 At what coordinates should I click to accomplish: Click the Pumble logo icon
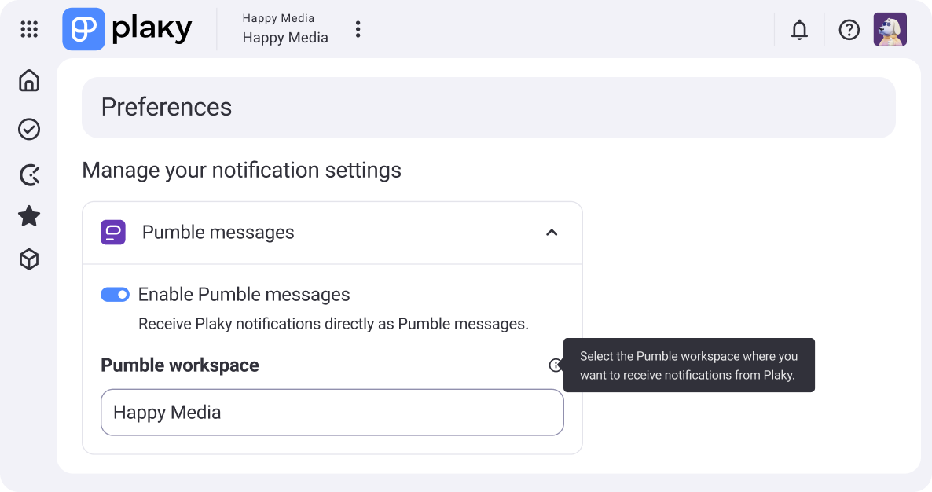pos(113,233)
